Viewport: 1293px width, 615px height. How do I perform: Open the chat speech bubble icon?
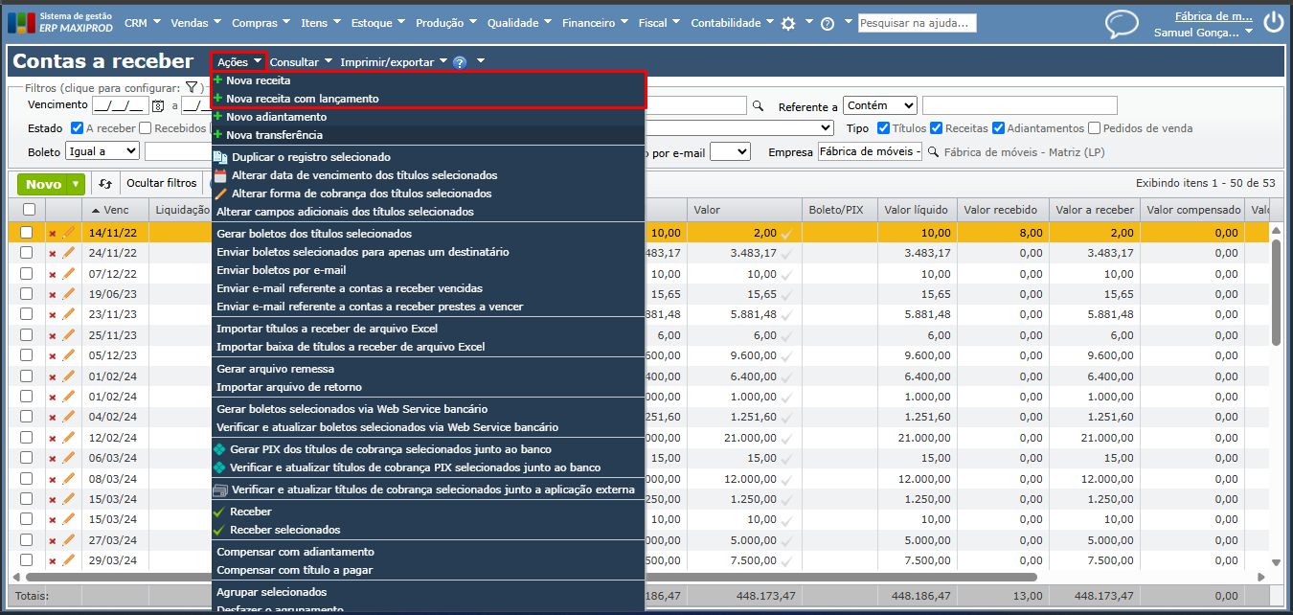(x=1122, y=24)
